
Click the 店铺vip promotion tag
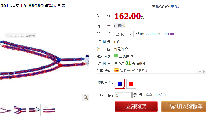point(120,25)
